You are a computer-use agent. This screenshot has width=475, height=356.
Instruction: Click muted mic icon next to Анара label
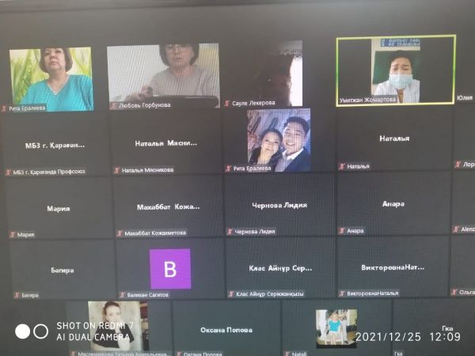click(x=342, y=231)
